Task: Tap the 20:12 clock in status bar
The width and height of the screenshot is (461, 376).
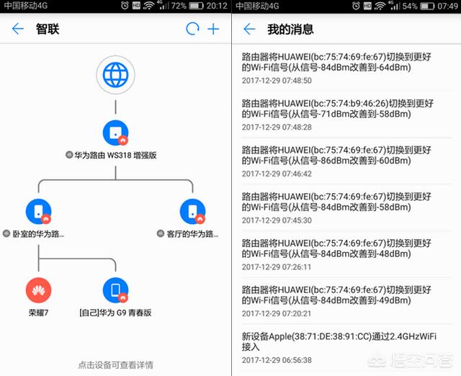Action: [217, 6]
